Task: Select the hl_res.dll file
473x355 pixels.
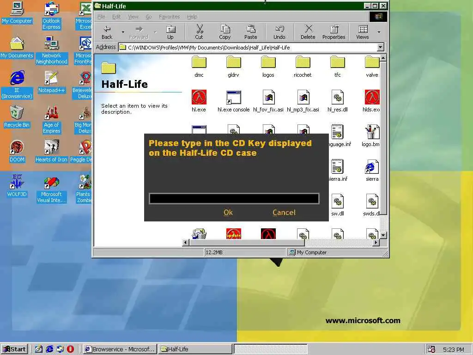Action: click(338, 101)
